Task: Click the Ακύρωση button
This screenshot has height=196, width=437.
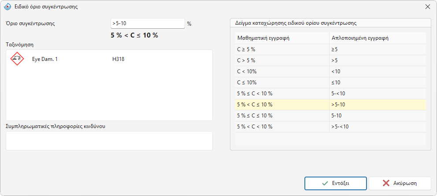Action: [x=400, y=184]
